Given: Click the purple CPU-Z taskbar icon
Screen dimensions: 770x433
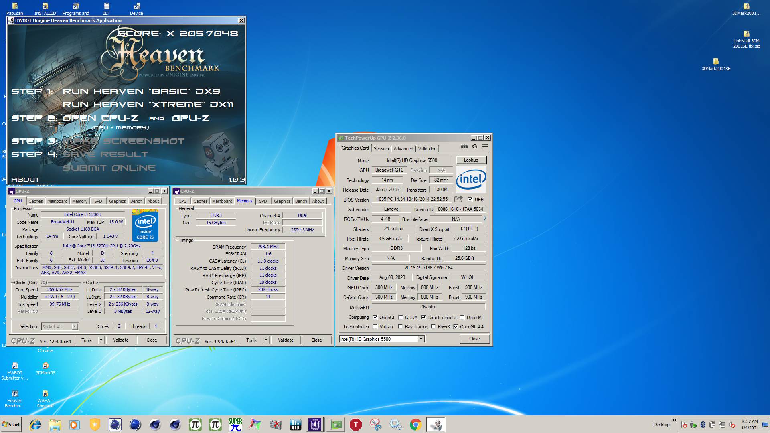Looking at the screenshot, I should click(x=315, y=425).
